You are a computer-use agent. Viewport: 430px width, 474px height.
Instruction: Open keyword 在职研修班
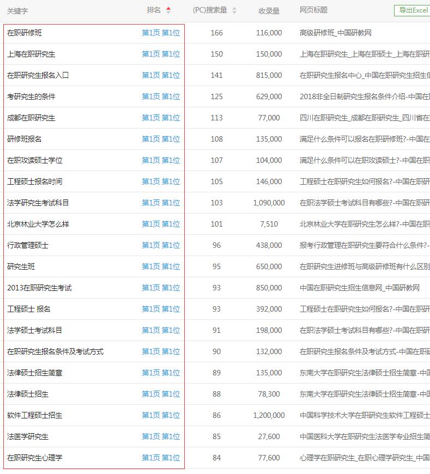point(24,33)
